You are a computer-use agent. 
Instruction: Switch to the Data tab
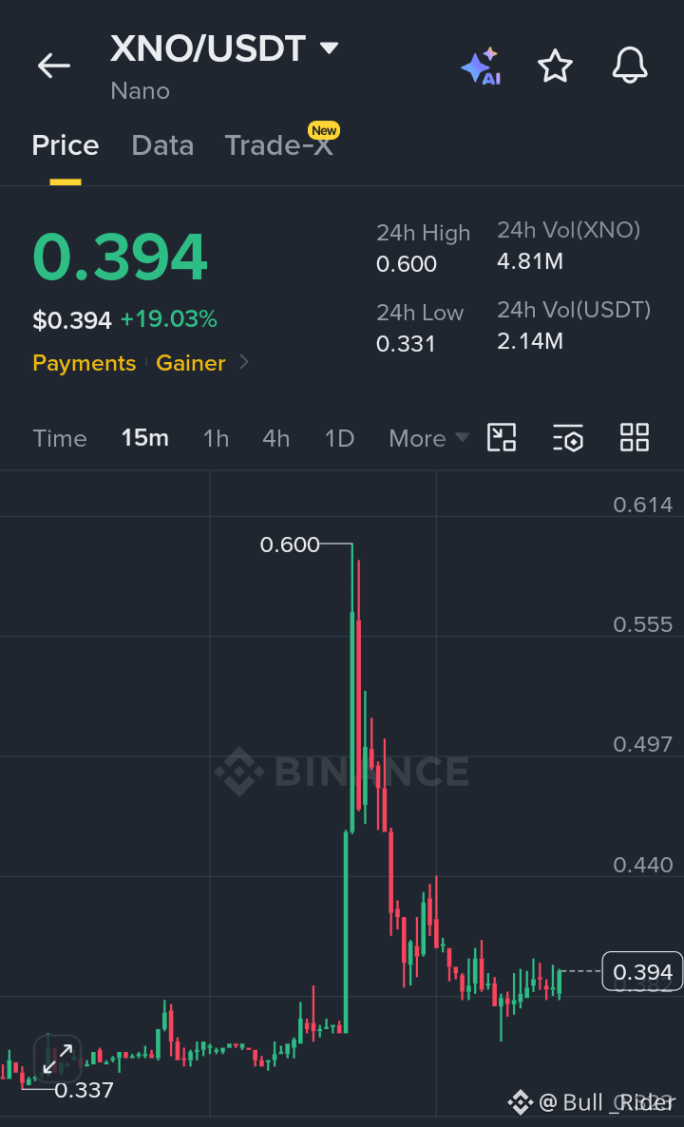[162, 146]
